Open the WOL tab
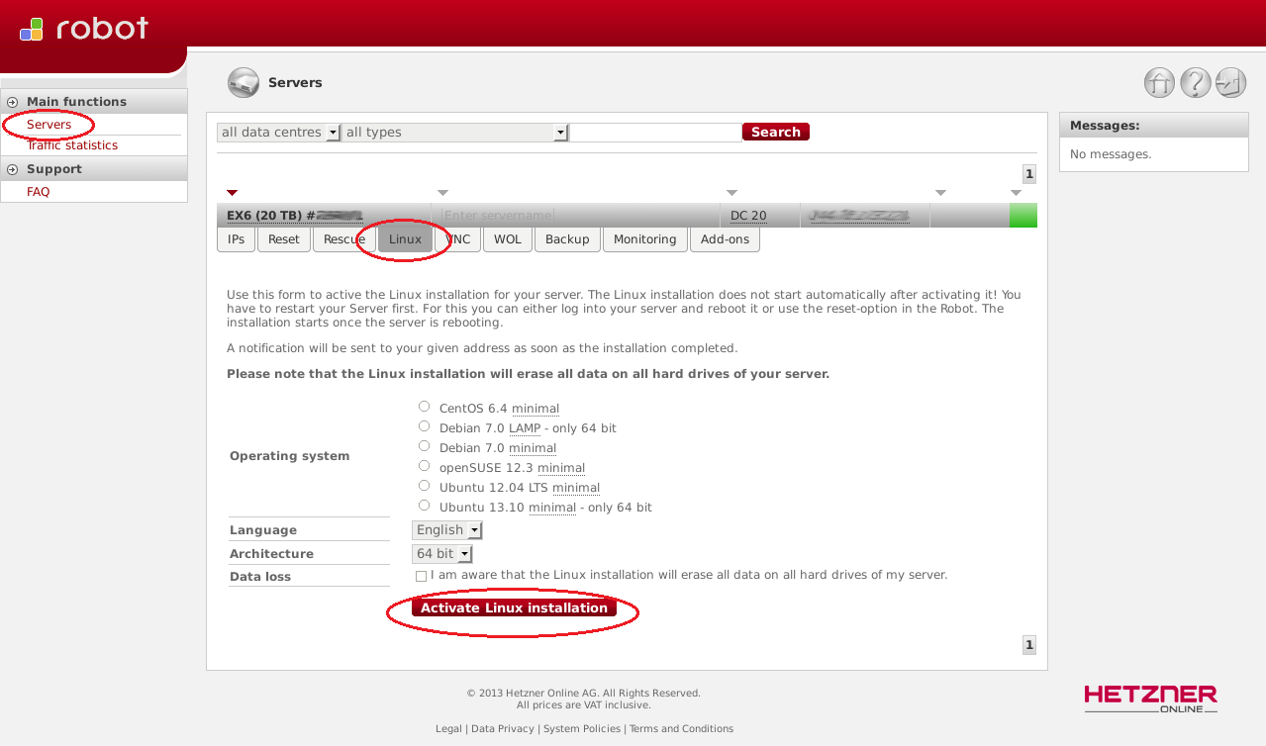This screenshot has width=1266, height=746. (x=508, y=239)
